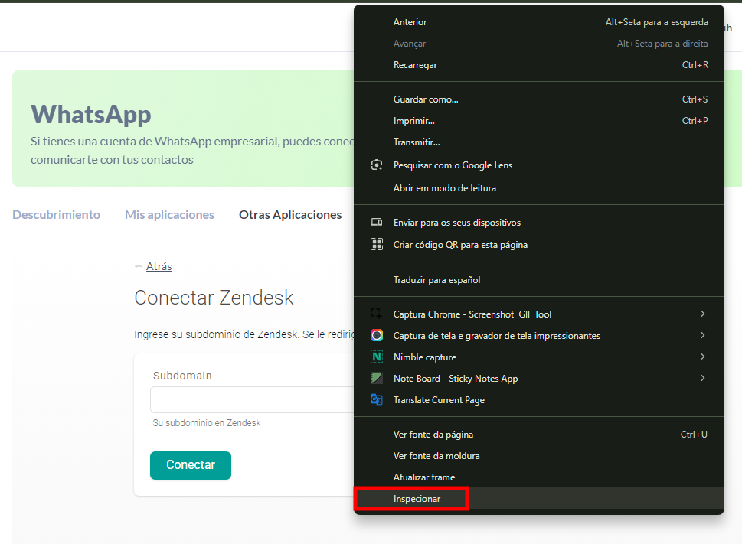Expand the Note Board submenu
Viewport: 742px width, 544px height.
click(702, 378)
